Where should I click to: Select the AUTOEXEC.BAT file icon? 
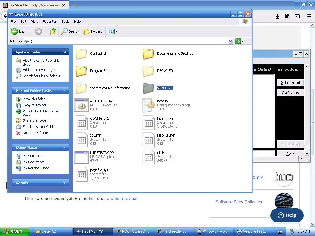(81, 105)
